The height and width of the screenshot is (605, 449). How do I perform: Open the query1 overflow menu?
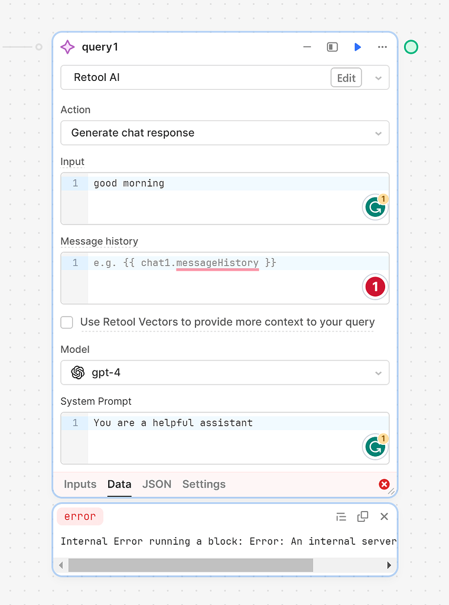(x=382, y=47)
